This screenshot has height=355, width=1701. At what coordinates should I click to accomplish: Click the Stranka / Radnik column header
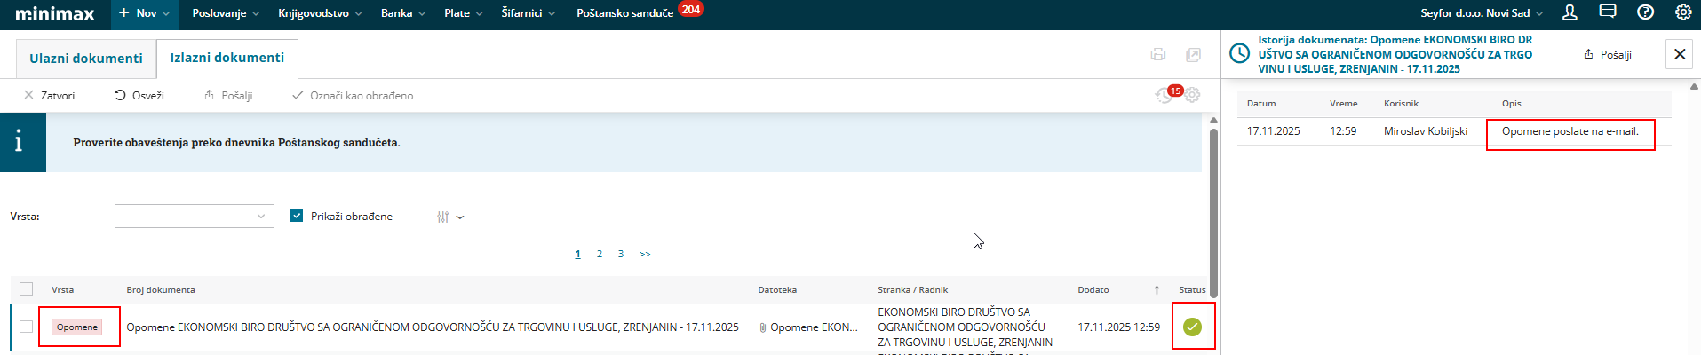912,290
